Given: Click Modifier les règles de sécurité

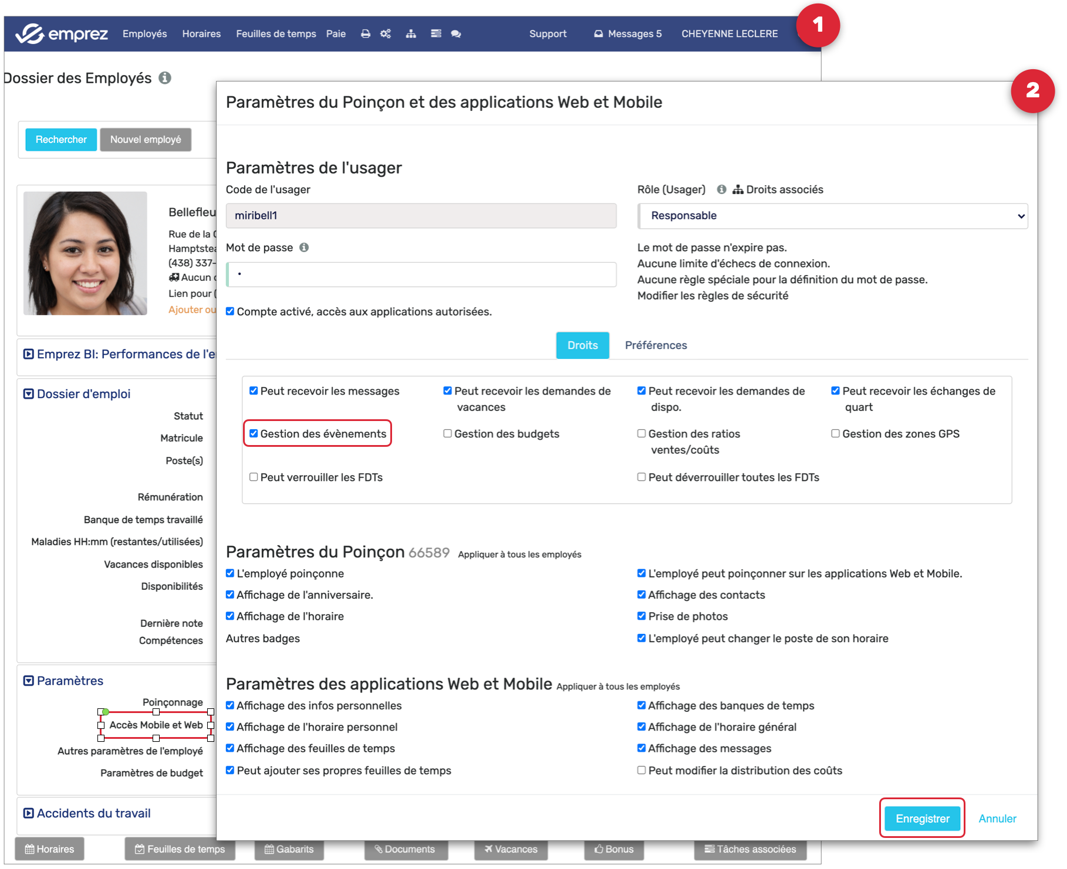Looking at the screenshot, I should pos(713,296).
